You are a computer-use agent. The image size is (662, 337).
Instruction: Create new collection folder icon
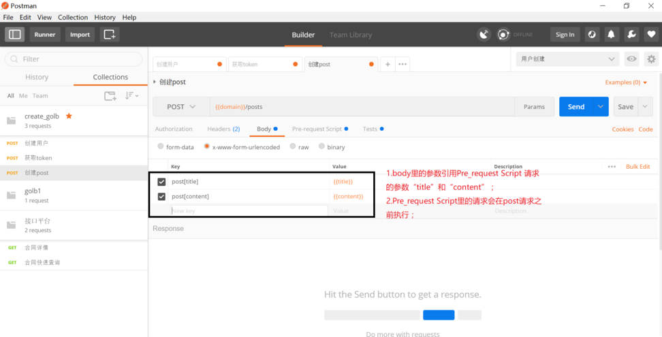(110, 96)
